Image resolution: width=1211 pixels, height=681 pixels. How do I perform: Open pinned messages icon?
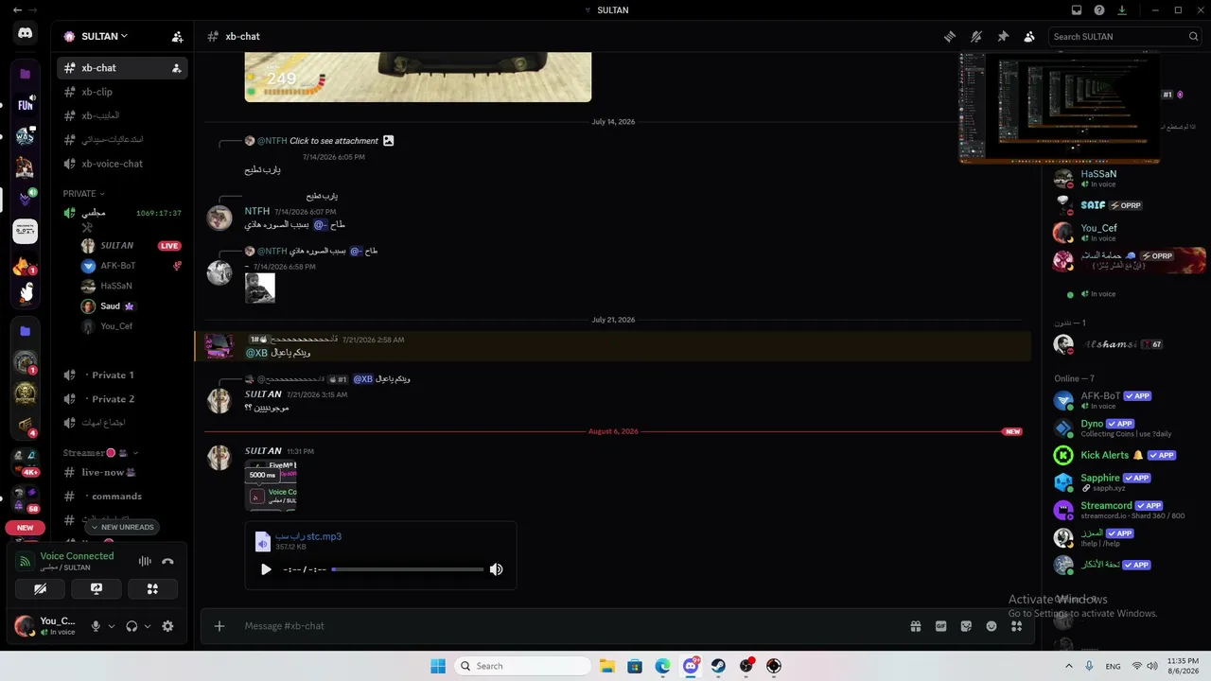[x=1003, y=36]
